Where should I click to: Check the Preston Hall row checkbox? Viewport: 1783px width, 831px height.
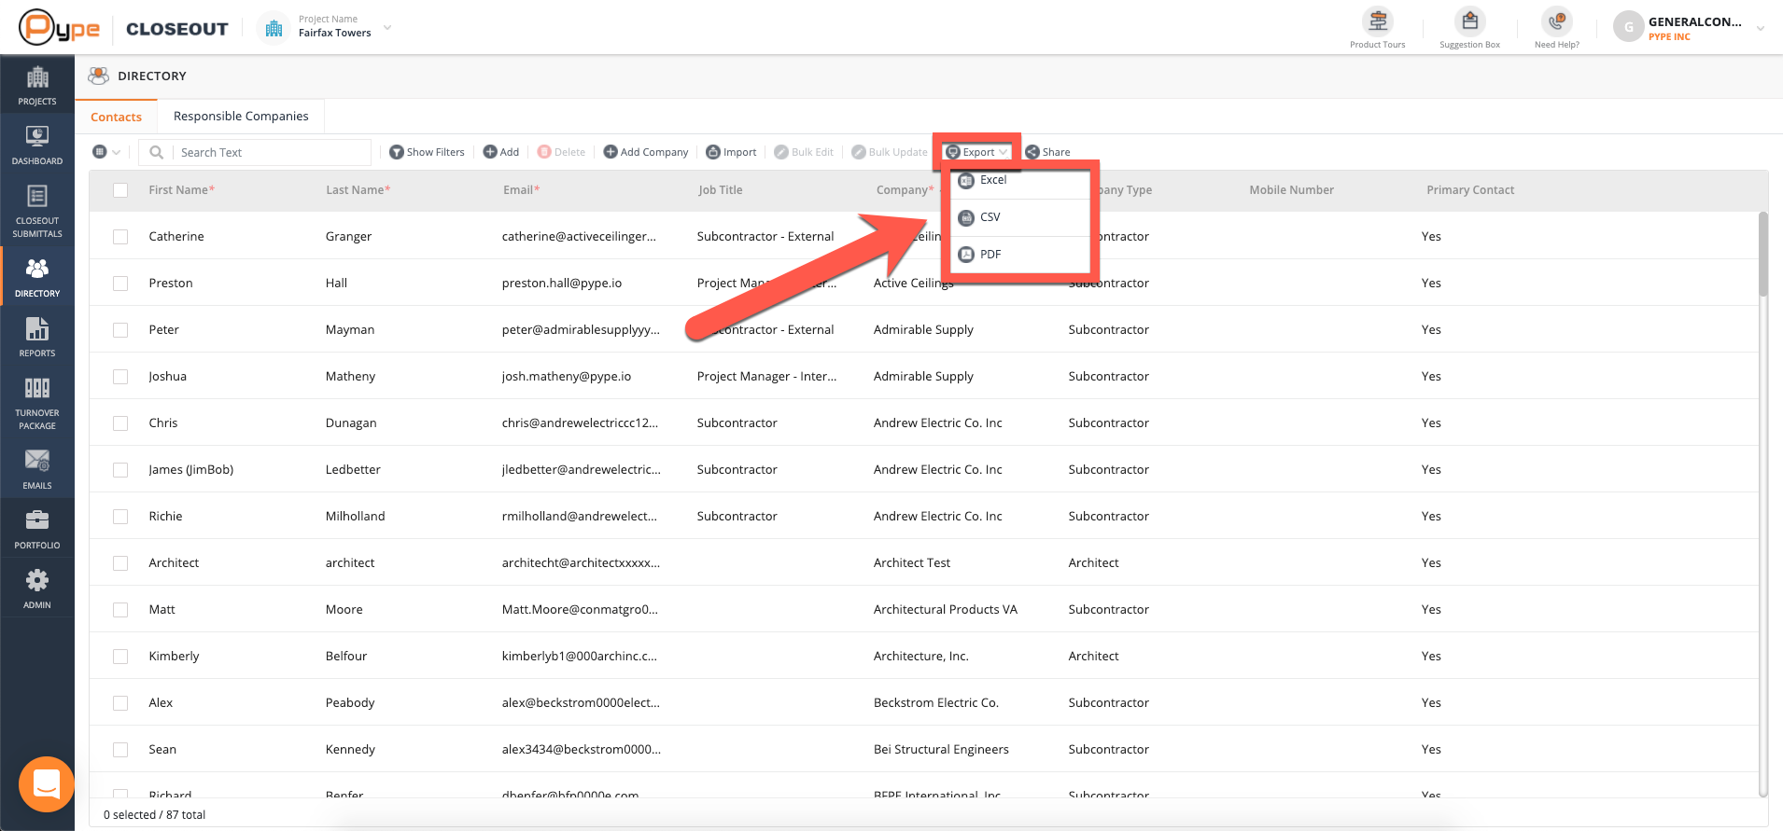coord(120,284)
